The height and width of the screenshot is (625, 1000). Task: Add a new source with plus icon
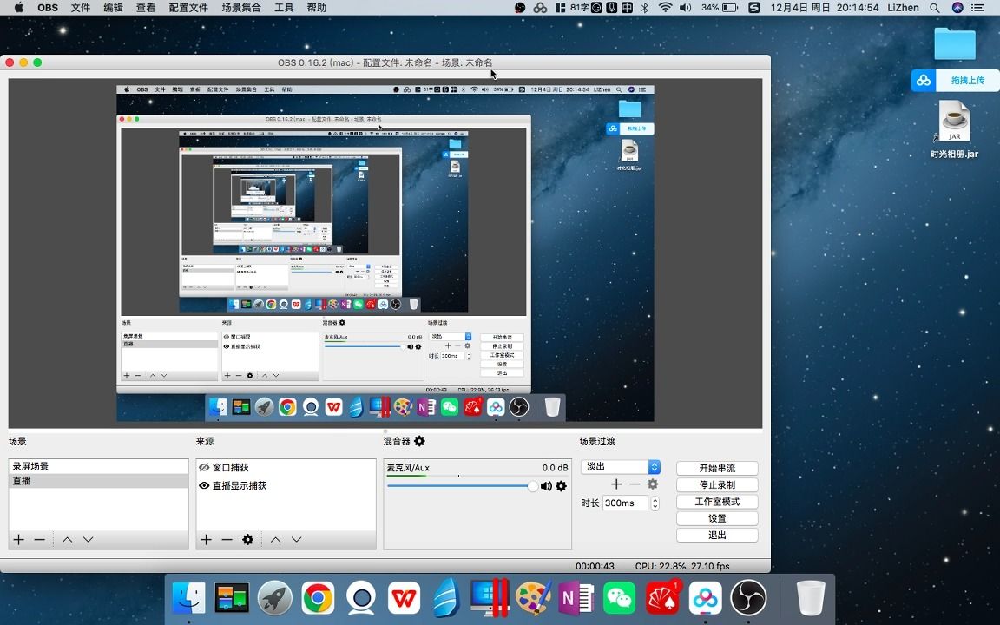(205, 539)
